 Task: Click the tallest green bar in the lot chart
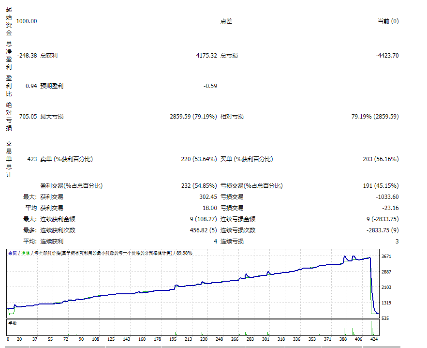[x=371, y=329]
